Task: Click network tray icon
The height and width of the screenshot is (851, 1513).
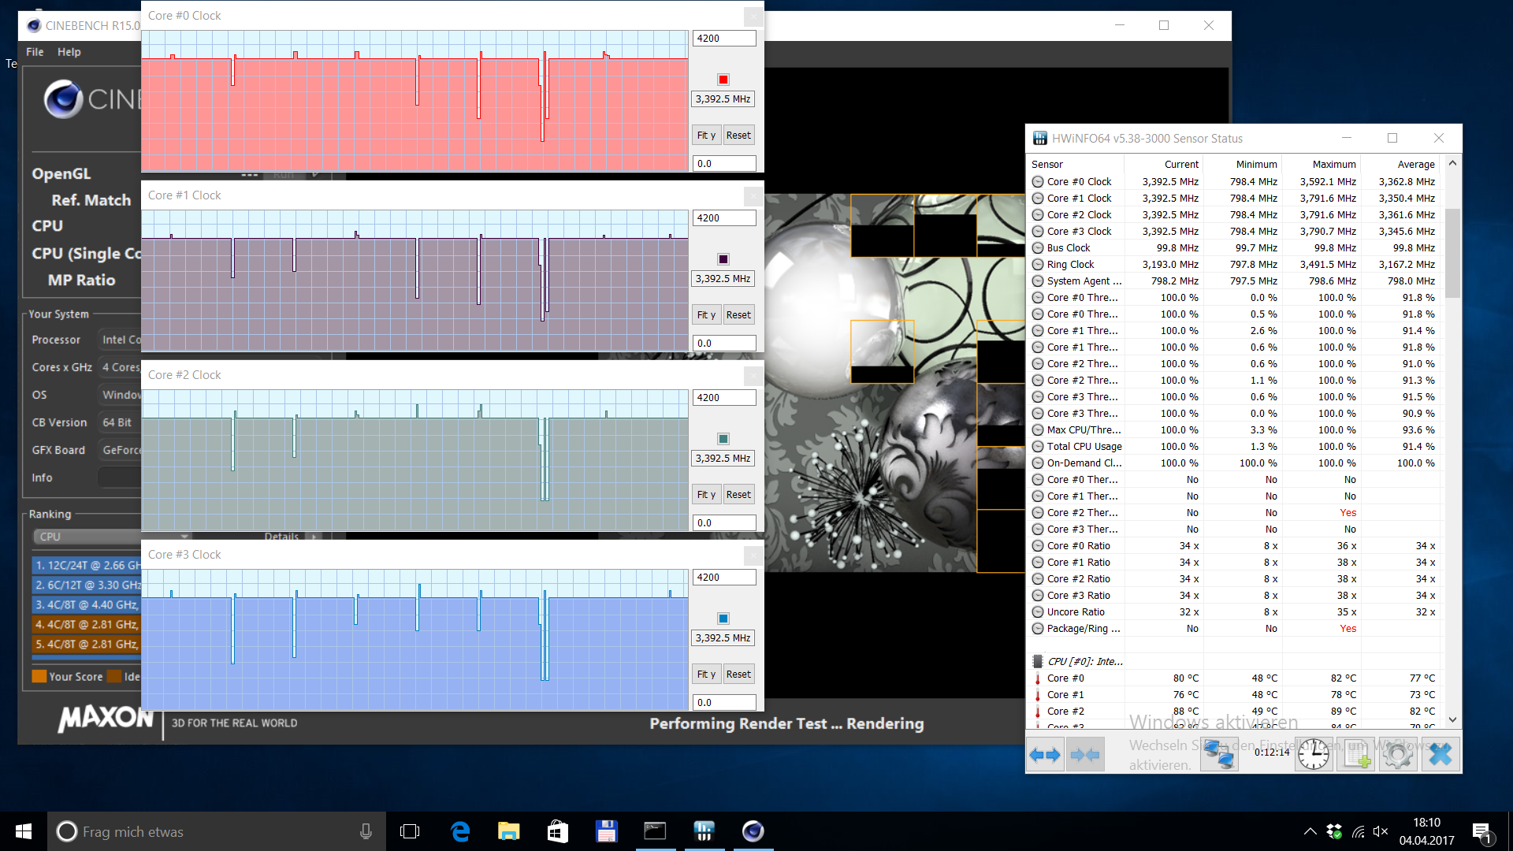Action: (x=1358, y=831)
